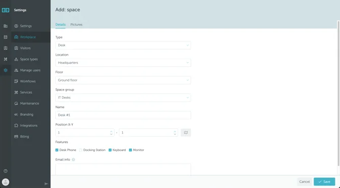Open the calendar icon in the left rail
This screenshot has width=340, height=188.
(x=6, y=37)
